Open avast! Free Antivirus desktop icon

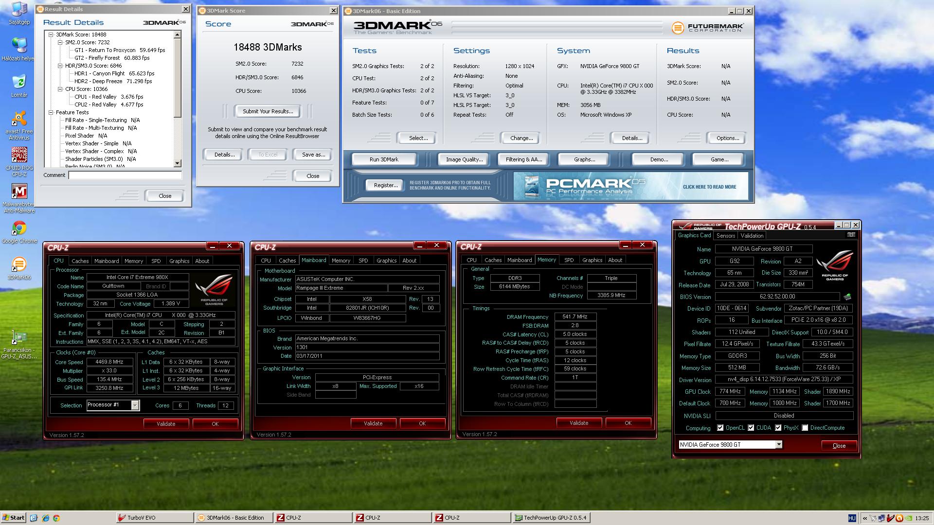pos(19,119)
